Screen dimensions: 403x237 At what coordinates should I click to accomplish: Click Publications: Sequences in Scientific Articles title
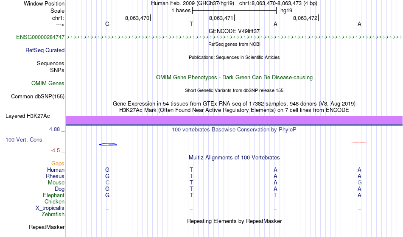[234, 57]
